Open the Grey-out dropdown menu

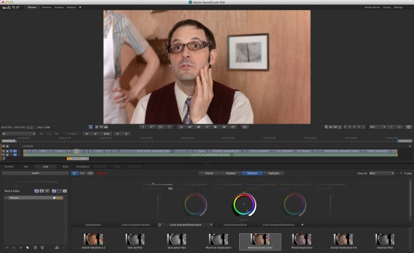[x=382, y=173]
